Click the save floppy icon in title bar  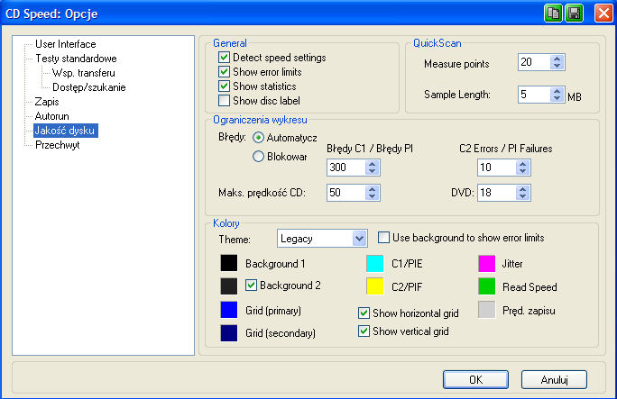[574, 14]
